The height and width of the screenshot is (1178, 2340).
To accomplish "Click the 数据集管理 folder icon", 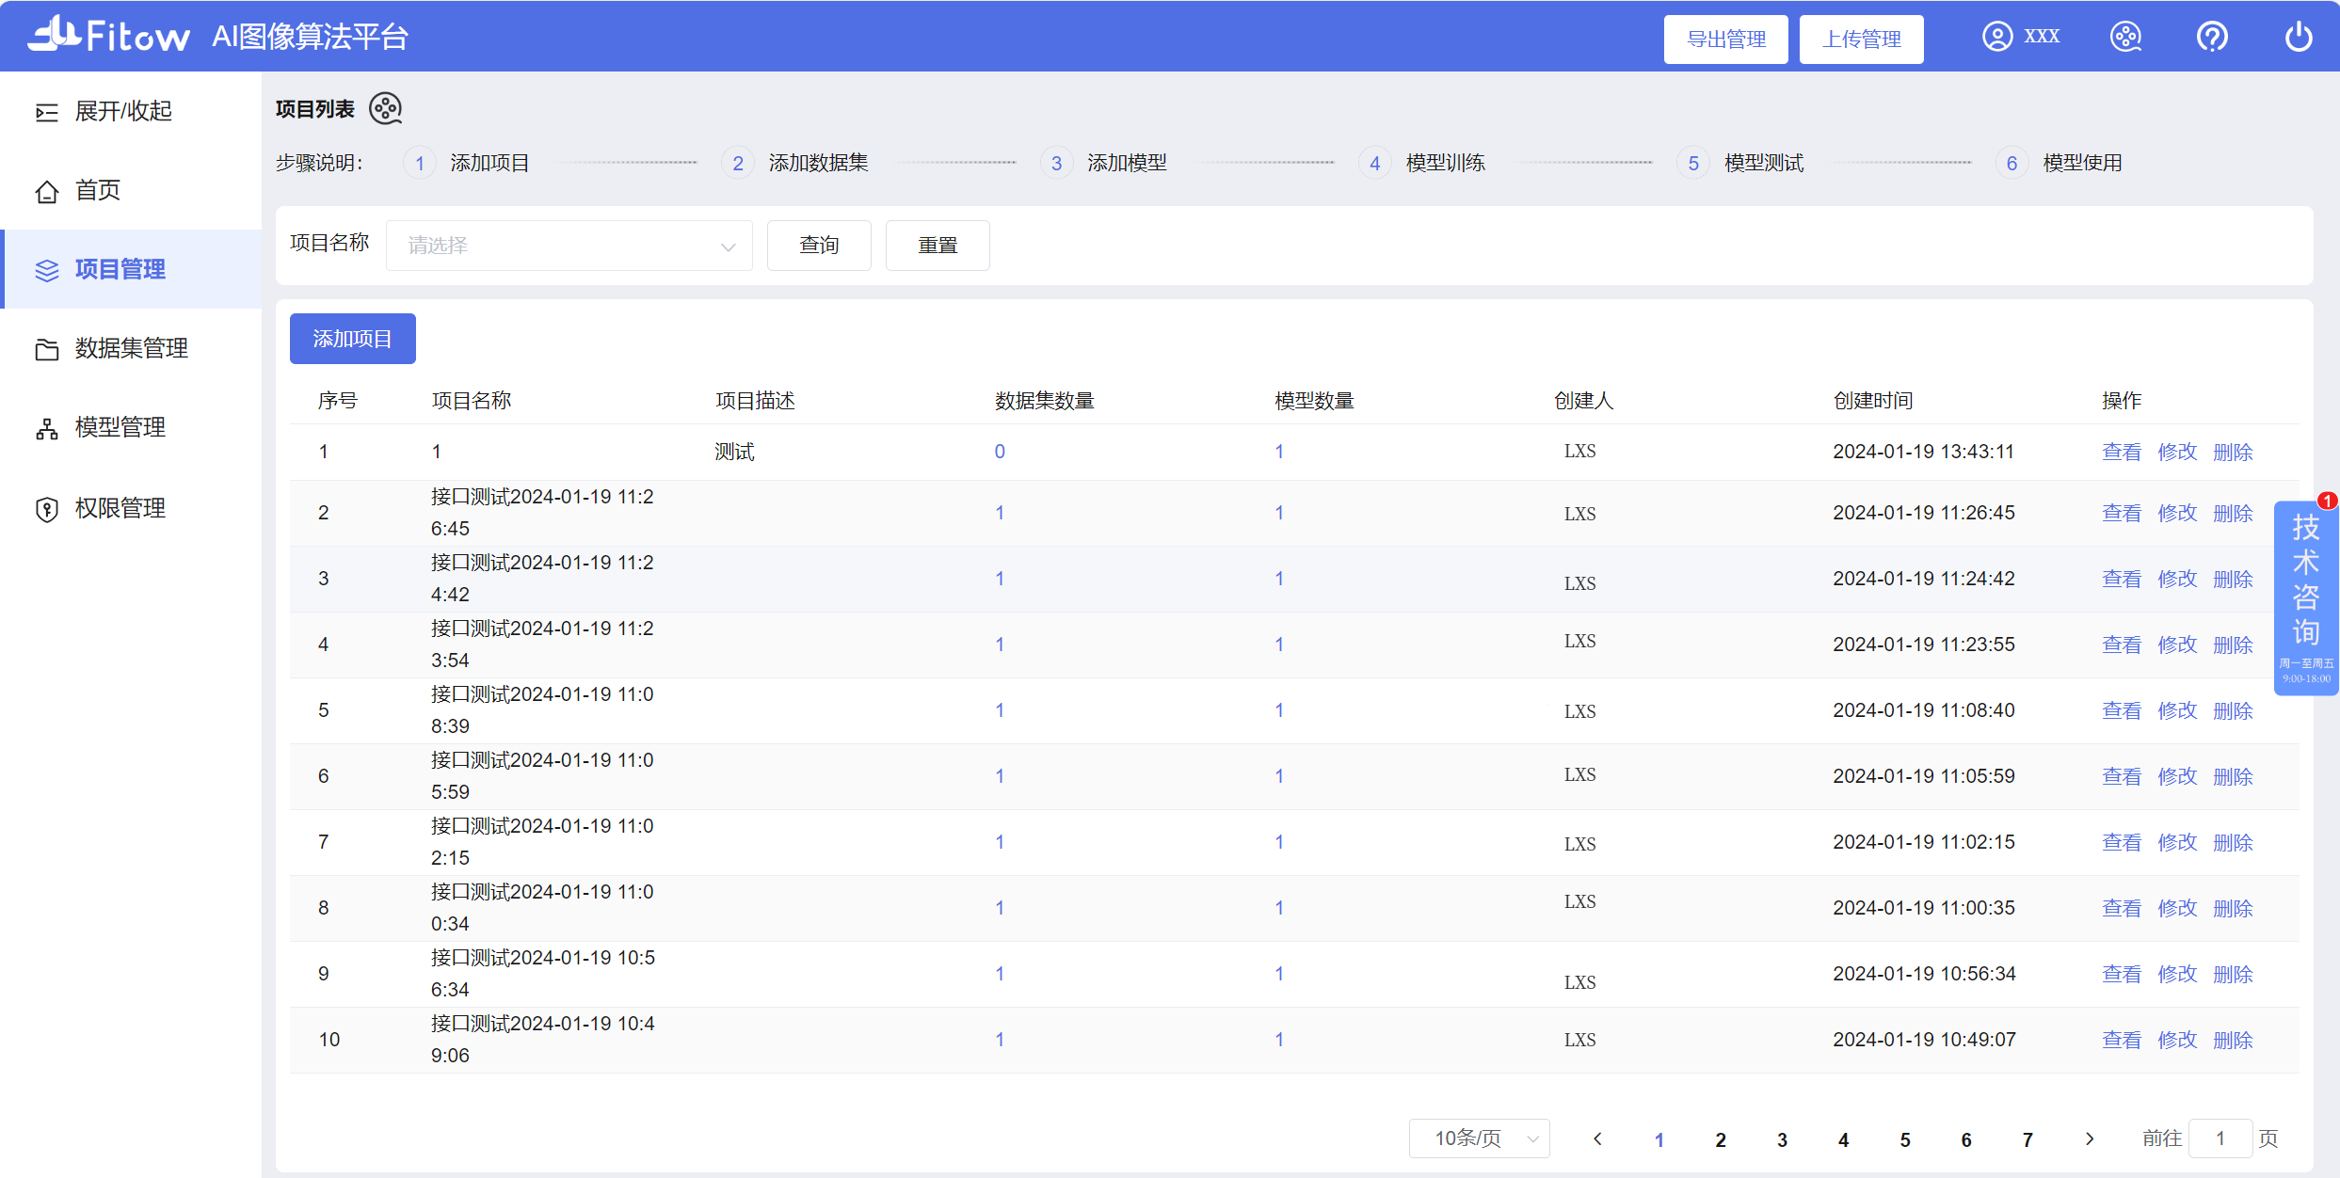I will click(x=46, y=349).
